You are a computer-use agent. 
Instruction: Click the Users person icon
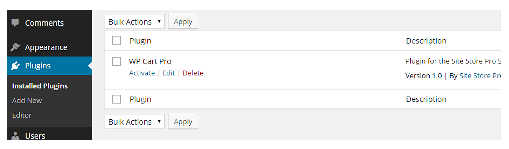tap(15, 136)
